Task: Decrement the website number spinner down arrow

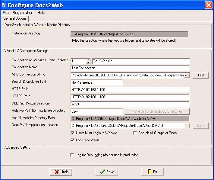Action: [x=88, y=63]
